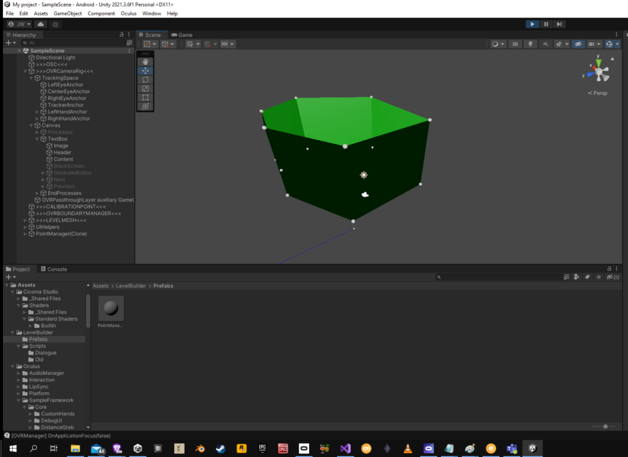Select the Move tool
The image size is (628, 457).
click(x=145, y=70)
